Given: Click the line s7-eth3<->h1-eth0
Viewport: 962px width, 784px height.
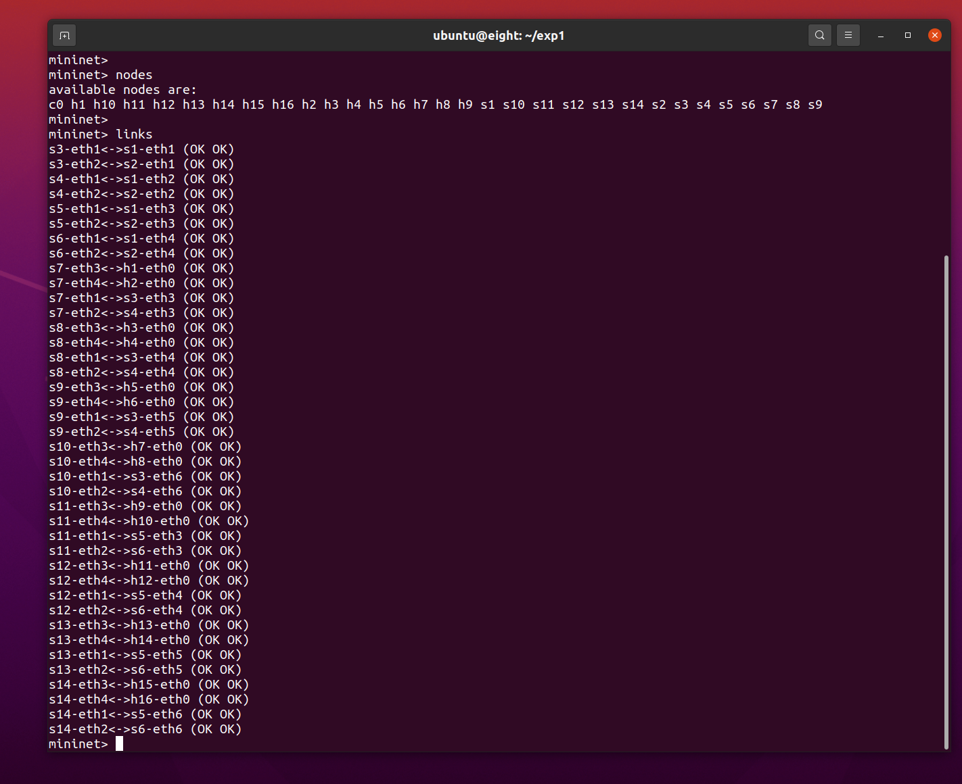Looking at the screenshot, I should tap(141, 268).
